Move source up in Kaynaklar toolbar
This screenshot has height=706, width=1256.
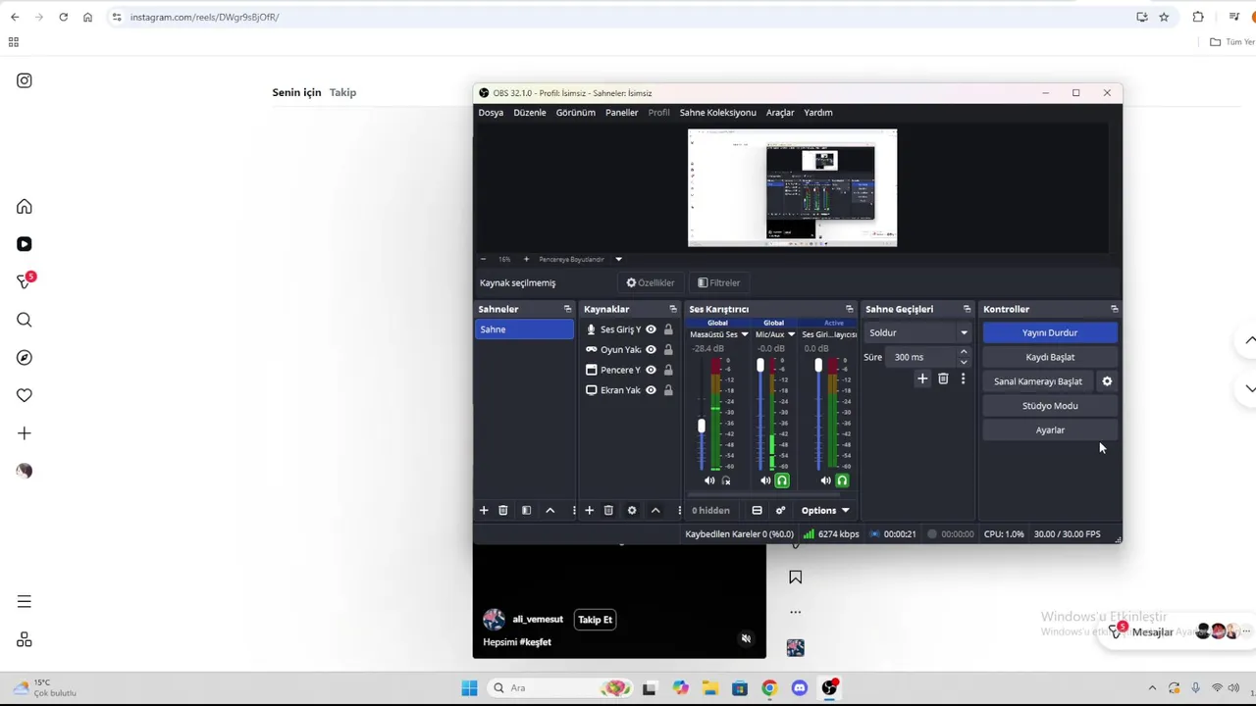[655, 510]
